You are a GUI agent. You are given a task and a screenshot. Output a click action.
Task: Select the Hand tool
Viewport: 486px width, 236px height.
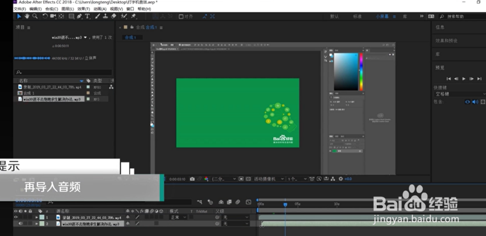[27, 16]
